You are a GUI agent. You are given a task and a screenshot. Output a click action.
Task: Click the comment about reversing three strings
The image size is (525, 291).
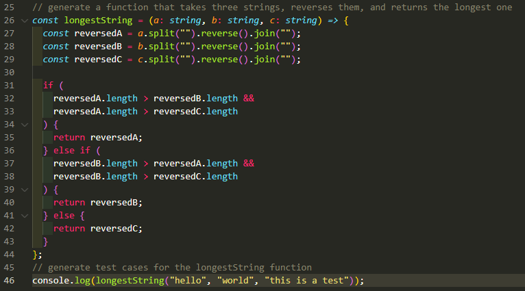click(272, 8)
